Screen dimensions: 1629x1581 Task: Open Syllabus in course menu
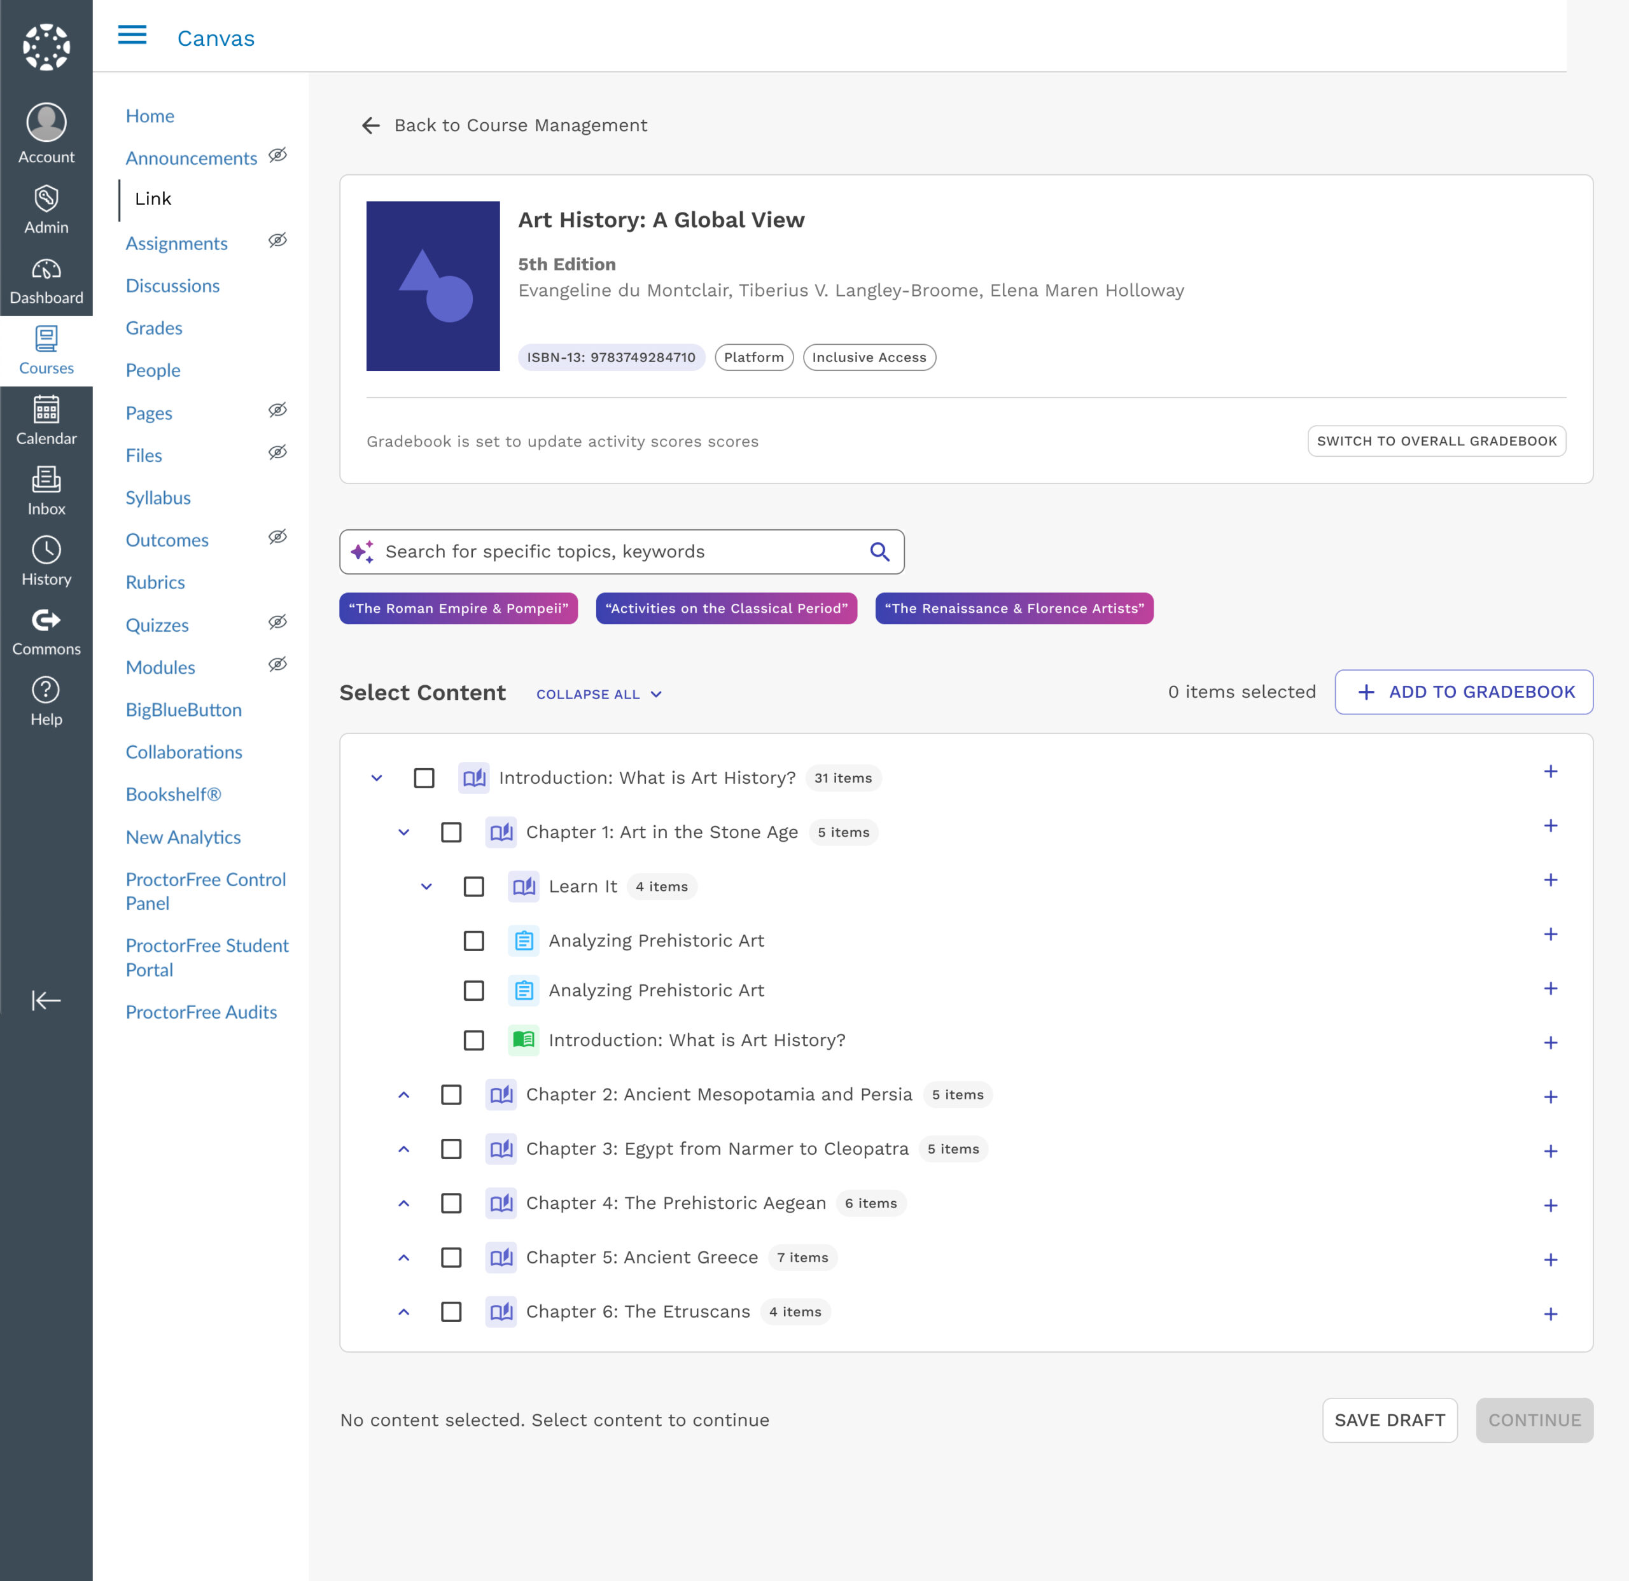(158, 498)
